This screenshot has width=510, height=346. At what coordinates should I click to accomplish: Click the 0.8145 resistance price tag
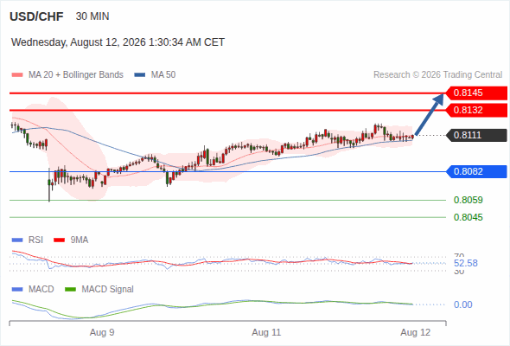(x=476, y=93)
